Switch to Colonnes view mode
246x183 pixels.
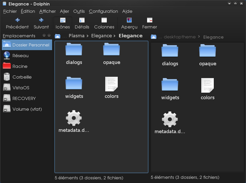click(104, 23)
